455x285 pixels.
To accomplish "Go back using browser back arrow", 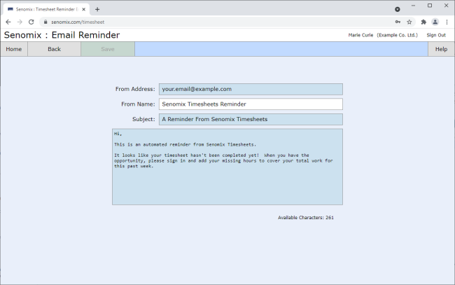I will (x=8, y=22).
